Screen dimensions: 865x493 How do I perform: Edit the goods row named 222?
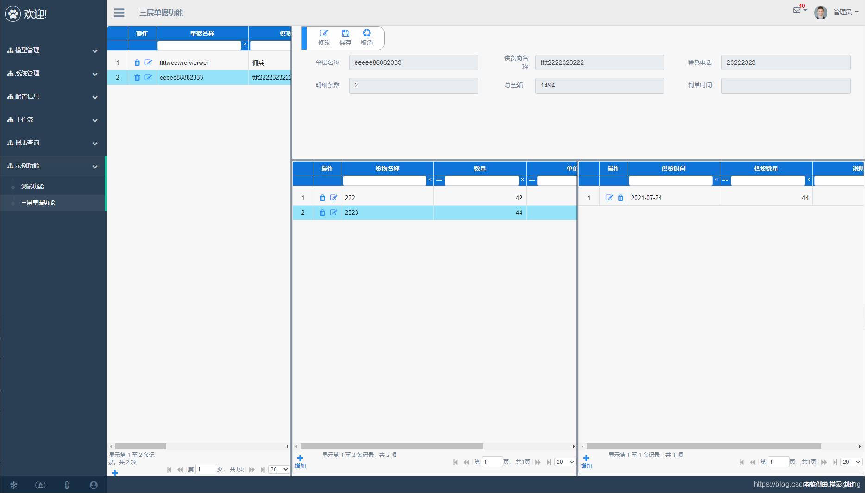coord(333,198)
